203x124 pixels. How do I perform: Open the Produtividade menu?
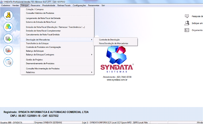(49, 5)
